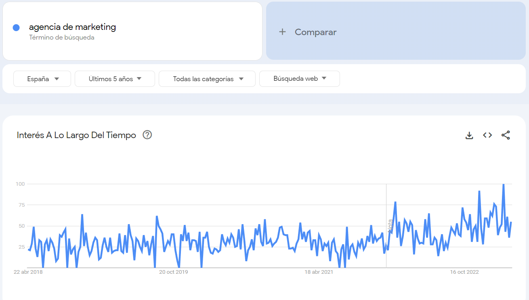Click the 22 abr 2018 axis label
The image size is (529, 300).
click(28, 272)
